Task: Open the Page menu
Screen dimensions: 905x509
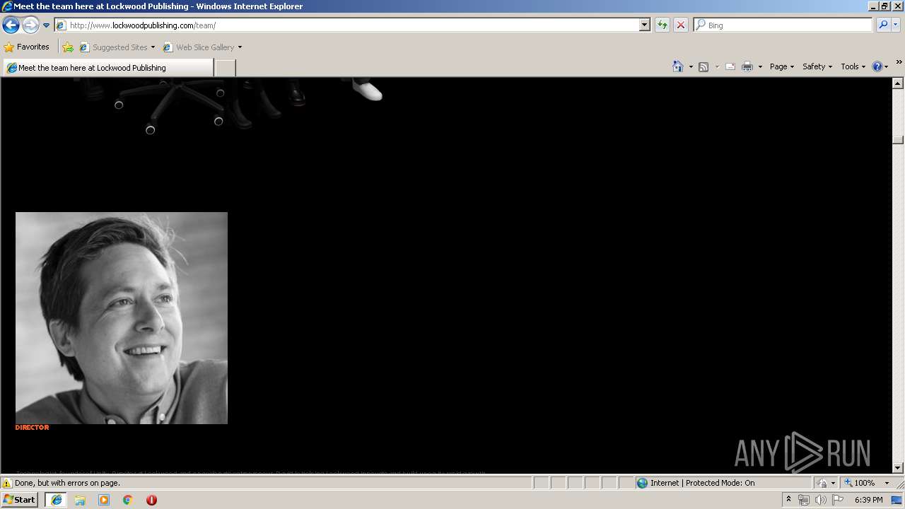Action: (x=781, y=66)
